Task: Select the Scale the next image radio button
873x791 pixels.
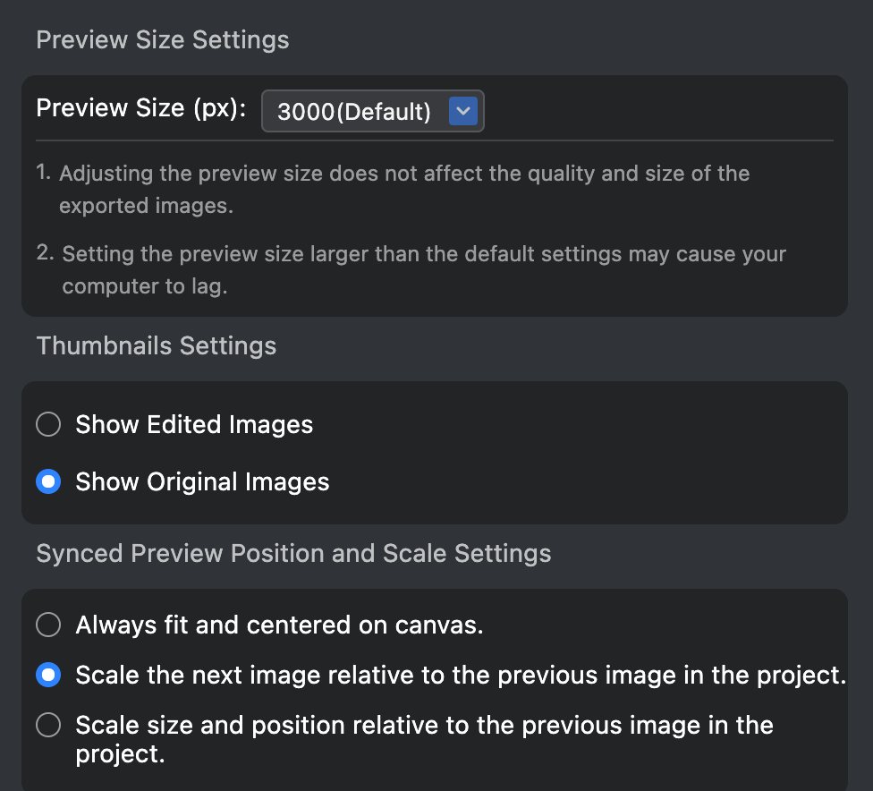Action: pos(48,675)
